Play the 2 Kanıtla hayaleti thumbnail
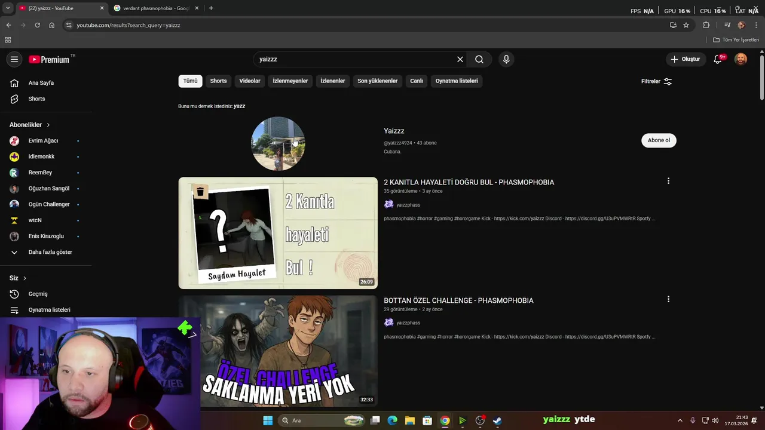765x430 pixels. click(x=278, y=233)
